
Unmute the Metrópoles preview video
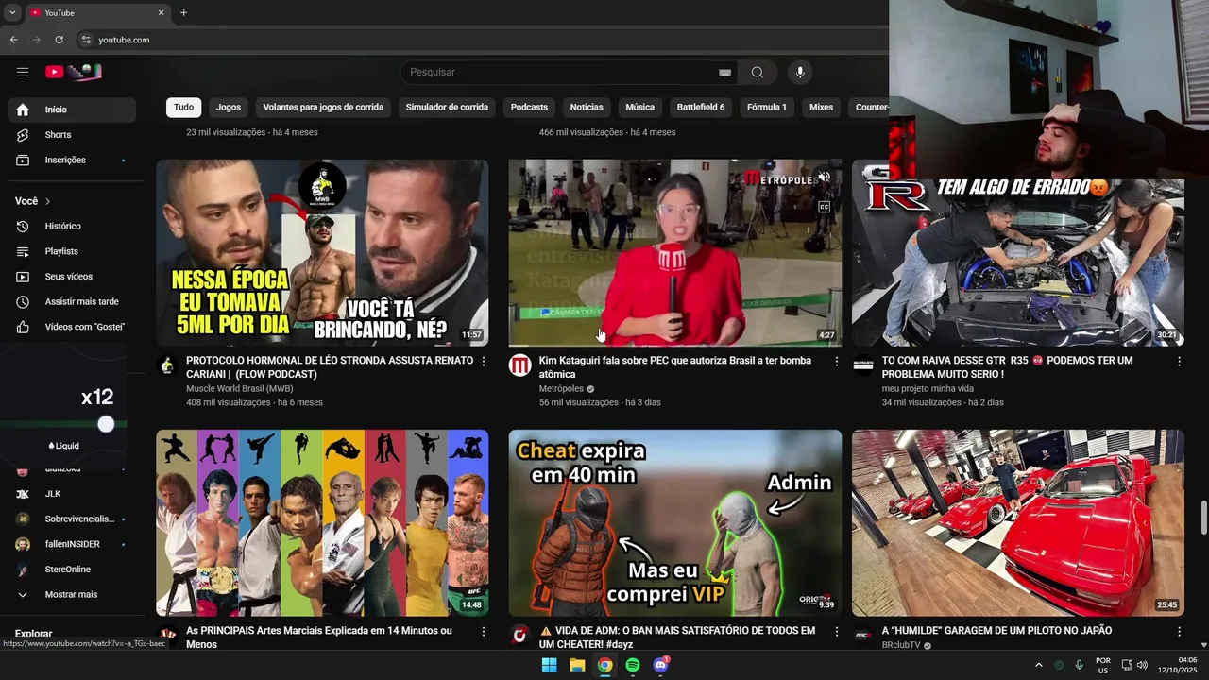(x=824, y=178)
